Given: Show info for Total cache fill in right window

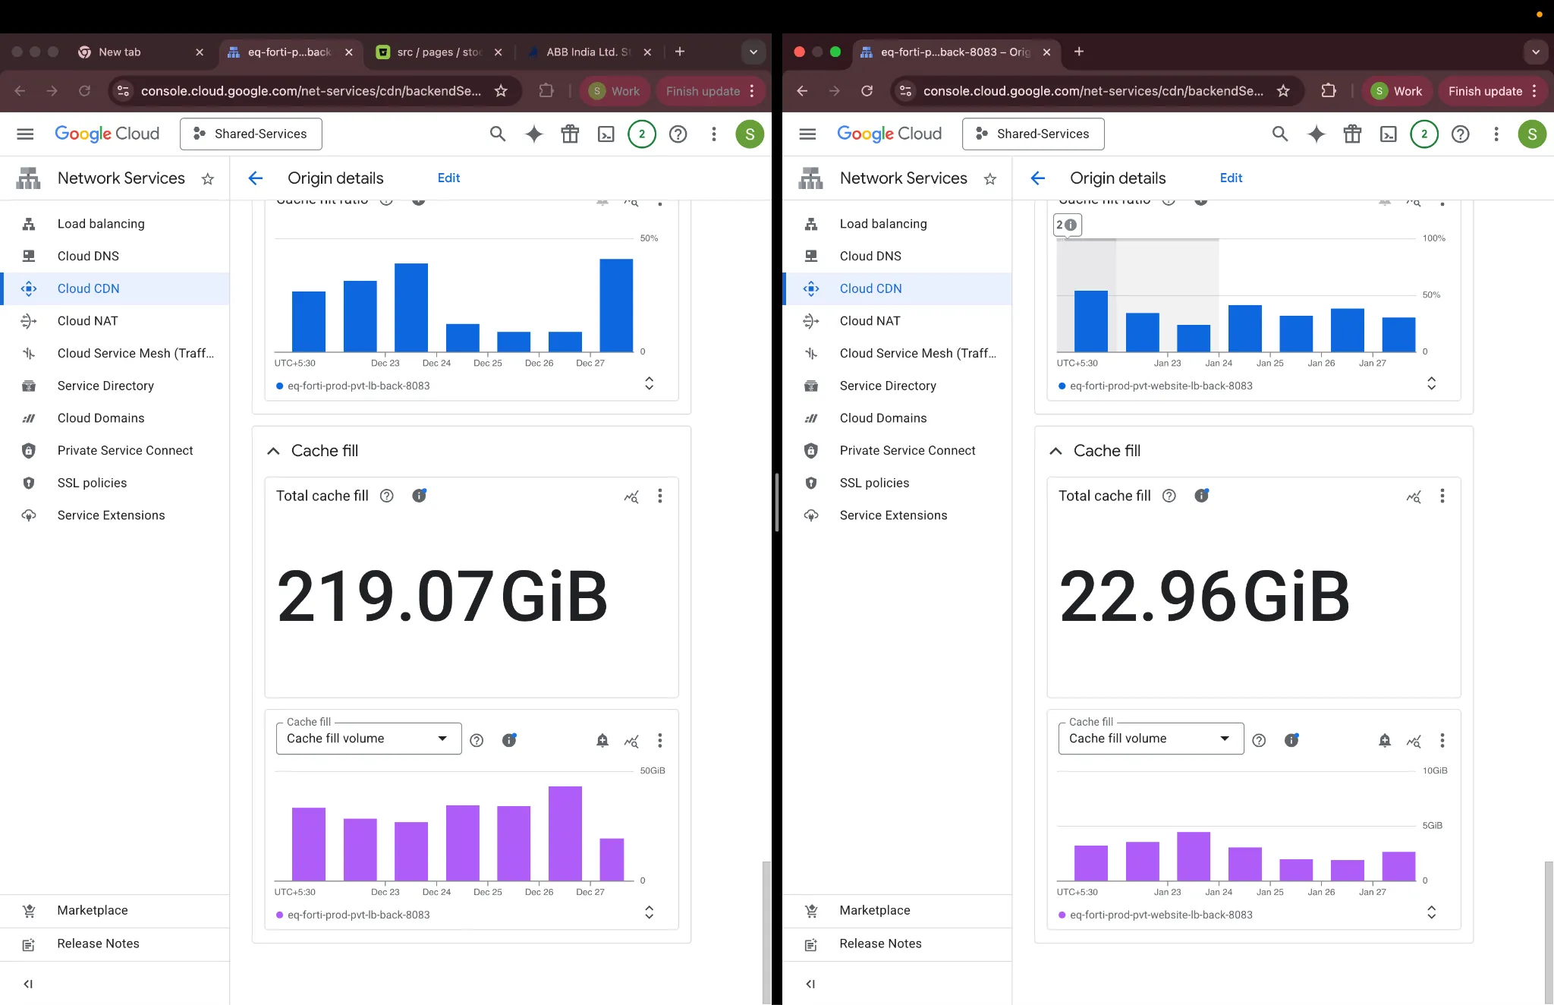Looking at the screenshot, I should coord(1202,496).
